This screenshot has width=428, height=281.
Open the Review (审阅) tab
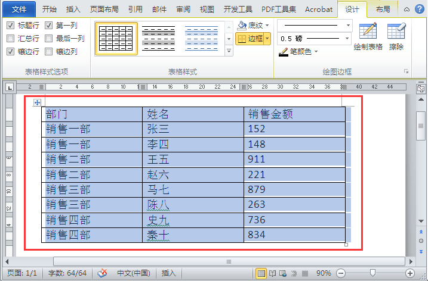[183, 10]
